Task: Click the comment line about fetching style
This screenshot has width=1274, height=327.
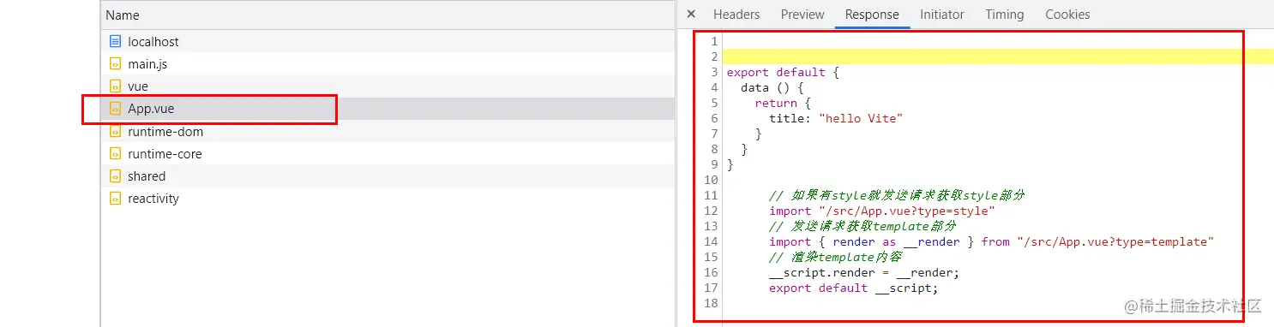Action: (x=897, y=196)
